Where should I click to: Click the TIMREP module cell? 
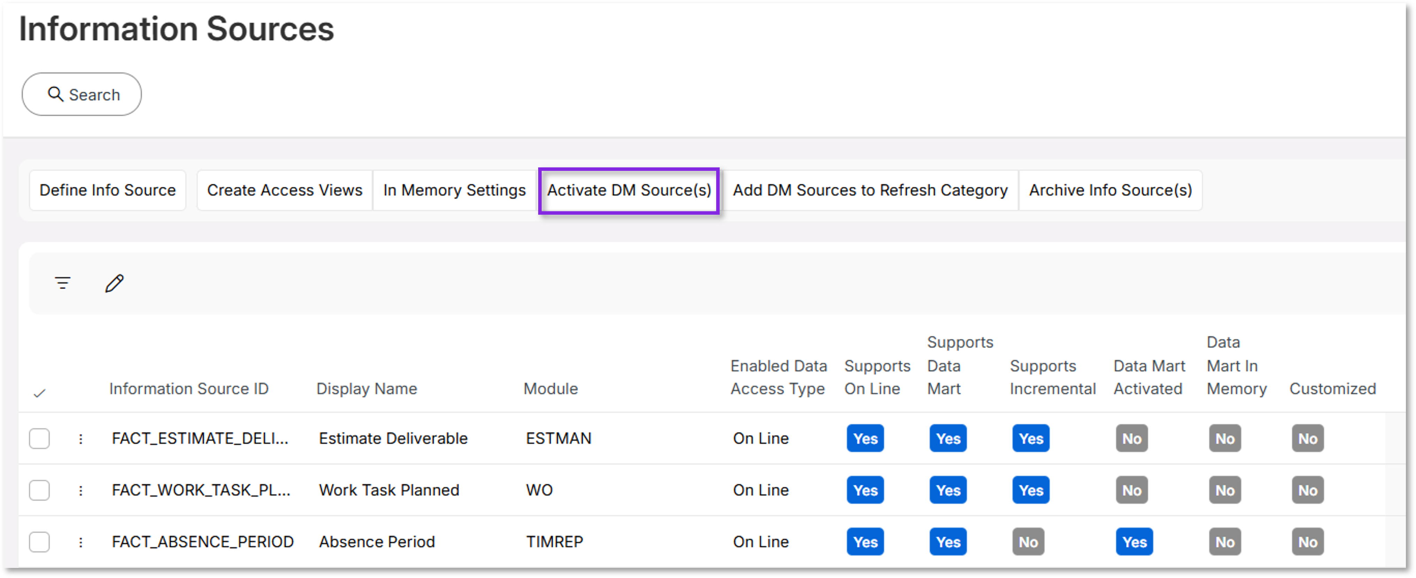[554, 542]
